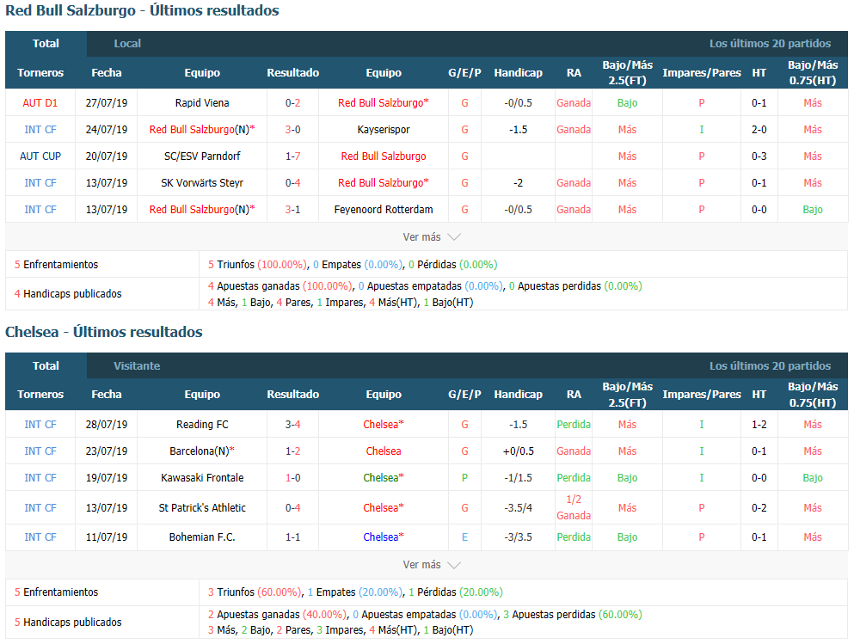Open the Feyenoord Rotterdam team link

(x=384, y=210)
